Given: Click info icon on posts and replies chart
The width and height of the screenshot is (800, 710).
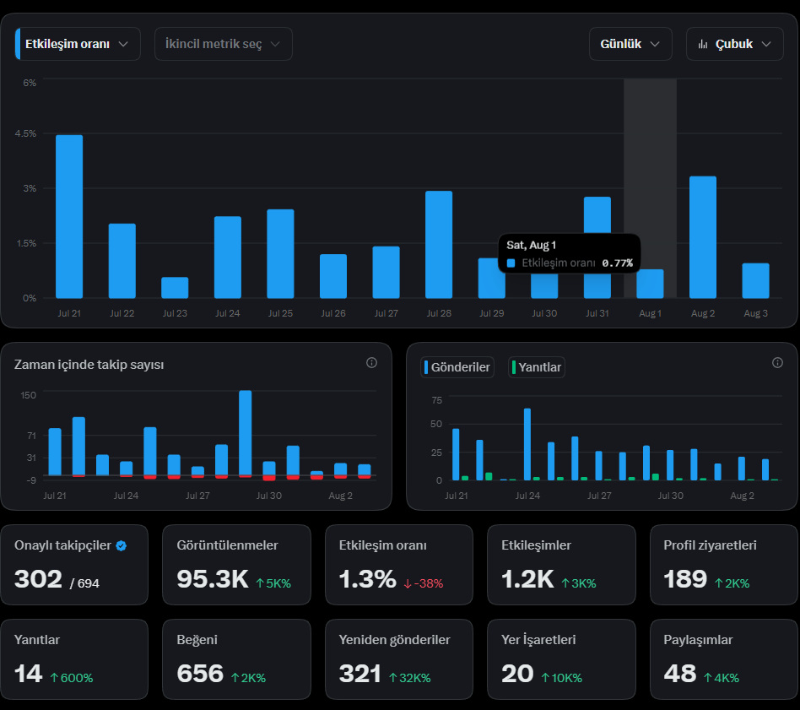Looking at the screenshot, I should point(777,362).
